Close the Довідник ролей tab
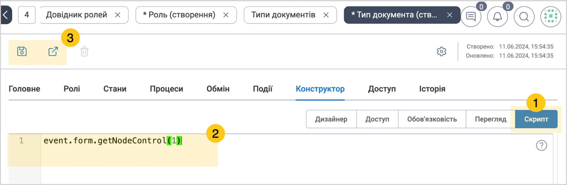 coord(117,15)
